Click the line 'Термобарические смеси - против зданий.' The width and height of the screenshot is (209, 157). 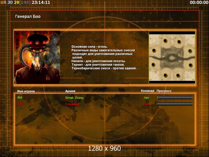tap(104, 68)
